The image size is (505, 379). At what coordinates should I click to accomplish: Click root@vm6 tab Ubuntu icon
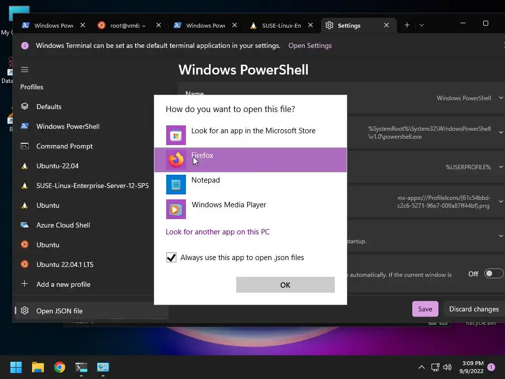point(102,25)
